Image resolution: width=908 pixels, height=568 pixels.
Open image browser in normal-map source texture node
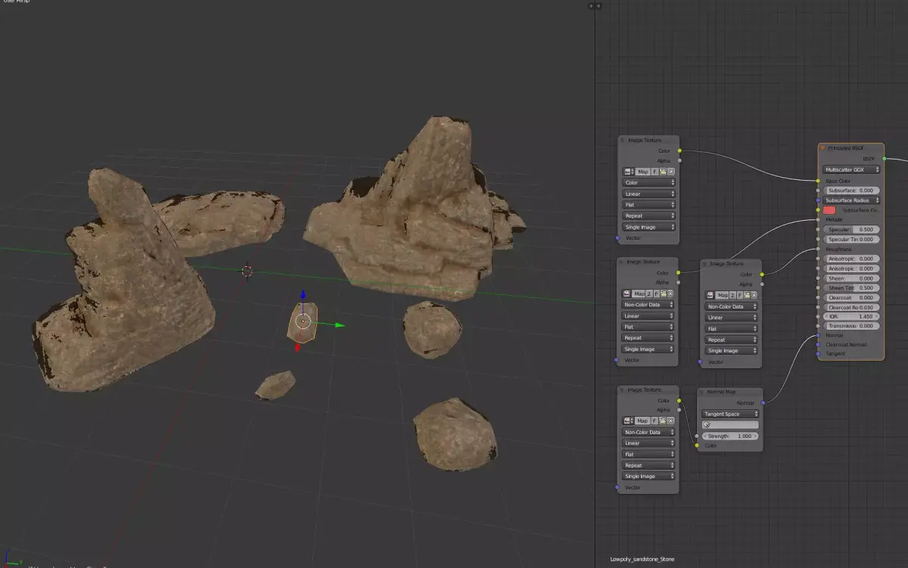pyautogui.click(x=628, y=421)
